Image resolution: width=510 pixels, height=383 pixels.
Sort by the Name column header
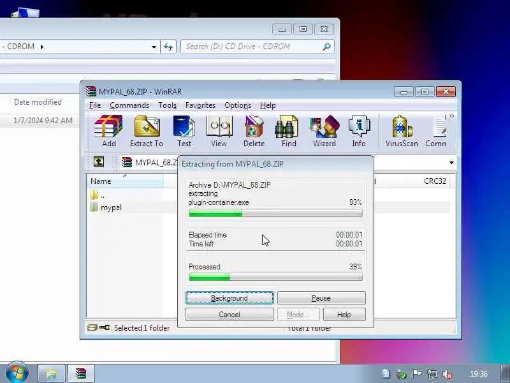click(x=125, y=181)
